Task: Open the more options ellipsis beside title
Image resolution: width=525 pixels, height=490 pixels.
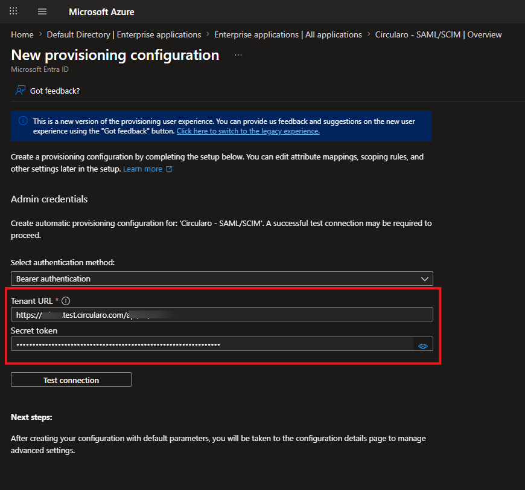Action: 238,55
